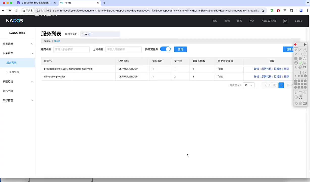Toggle the 隐藏空服务 switch
This screenshot has width=310, height=182.
(165, 49)
